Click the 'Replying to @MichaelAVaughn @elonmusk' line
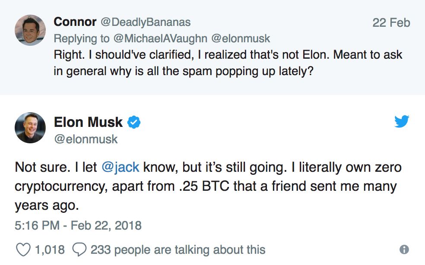 pyautogui.click(x=162, y=38)
